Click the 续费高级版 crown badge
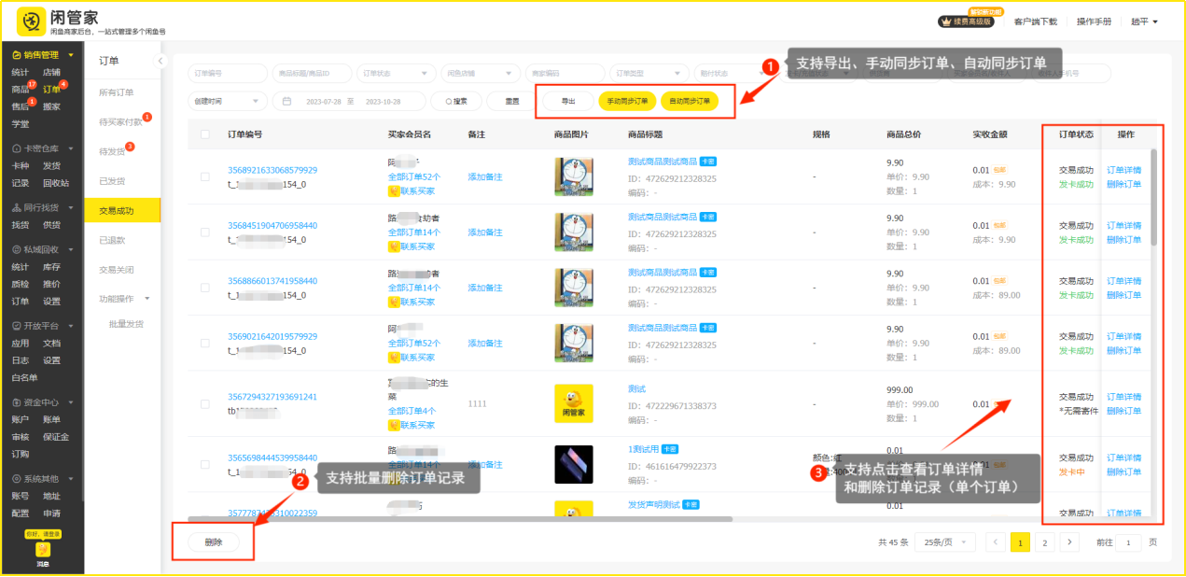This screenshot has height=577, width=1186. click(966, 21)
